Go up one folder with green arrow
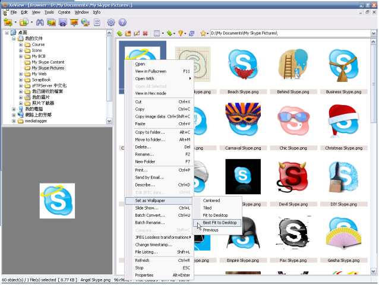 click(x=119, y=34)
